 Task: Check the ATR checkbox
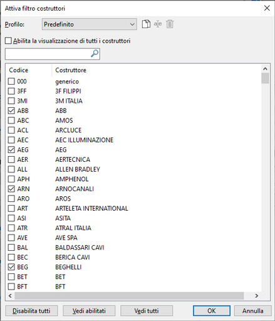click(x=11, y=228)
